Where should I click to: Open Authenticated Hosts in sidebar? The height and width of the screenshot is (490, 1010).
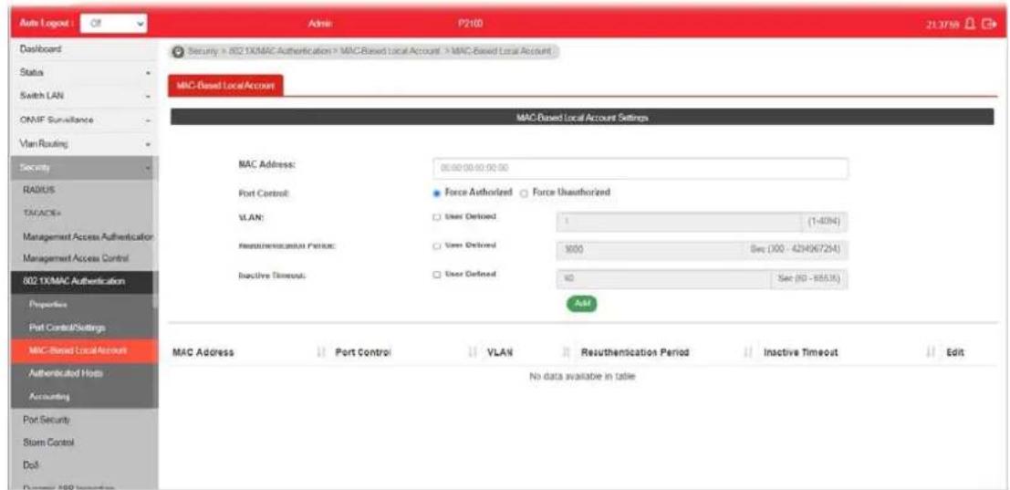tap(83, 373)
